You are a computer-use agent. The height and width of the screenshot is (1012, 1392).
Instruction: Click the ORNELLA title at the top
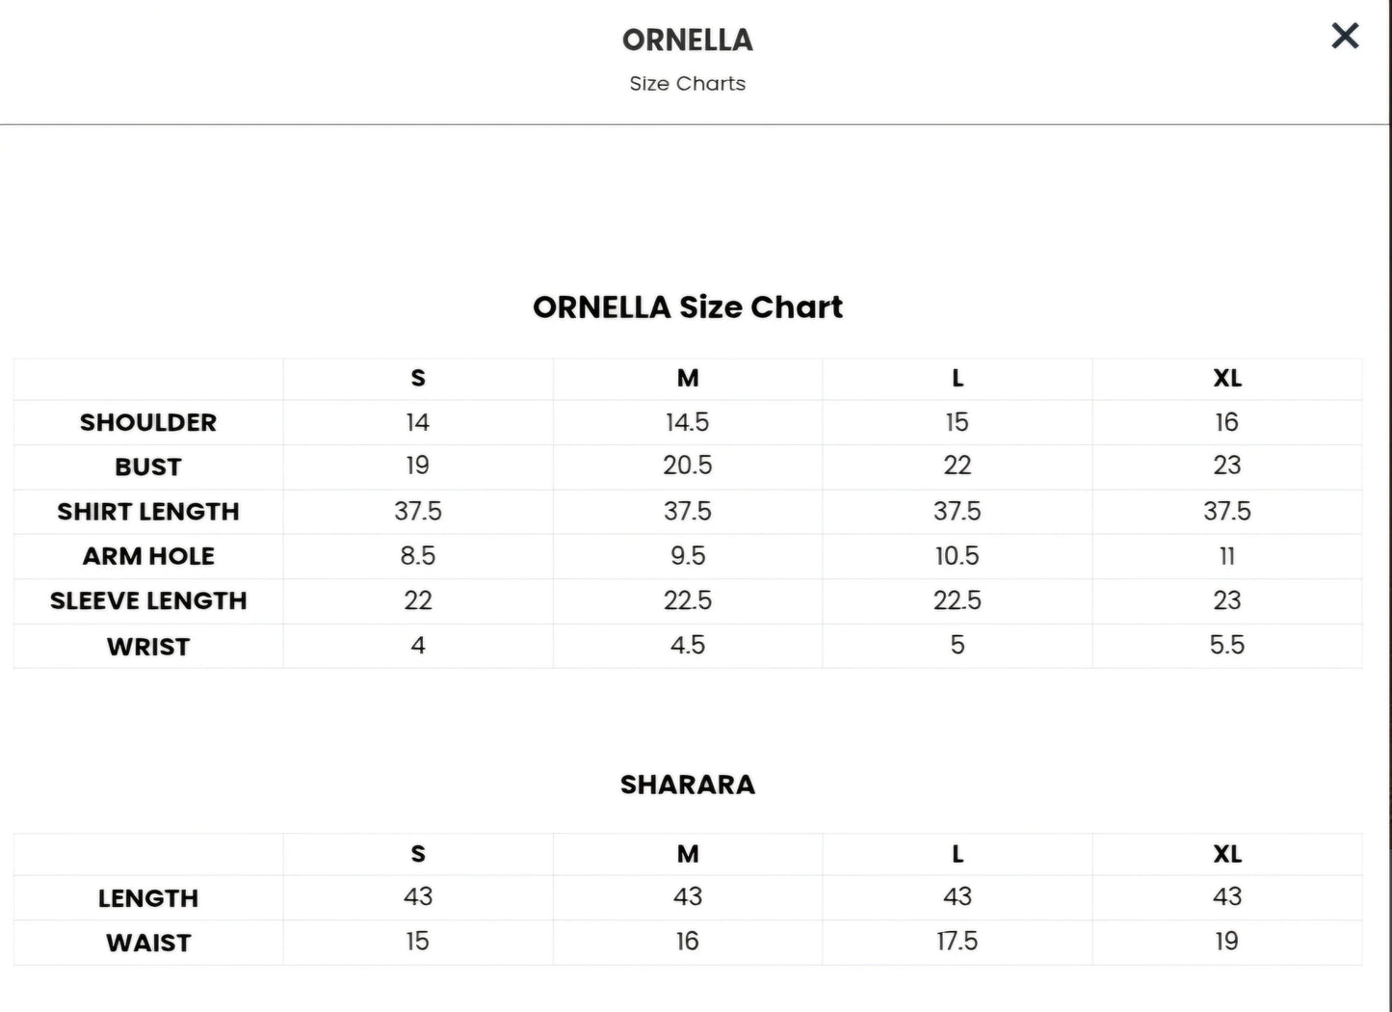(687, 40)
